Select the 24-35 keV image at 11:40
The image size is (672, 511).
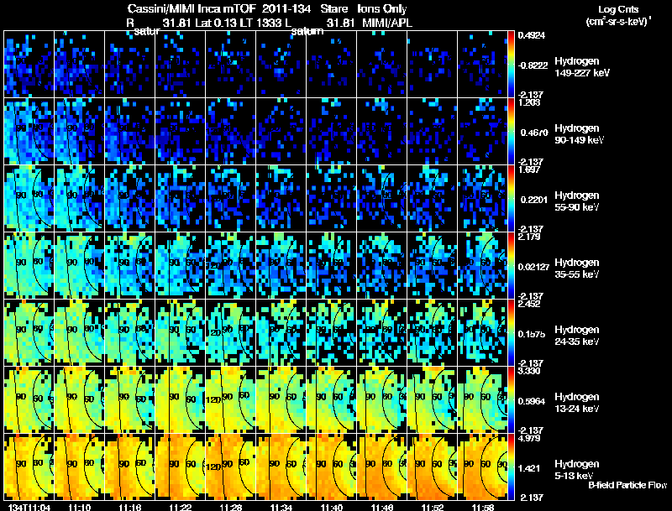[332, 333]
